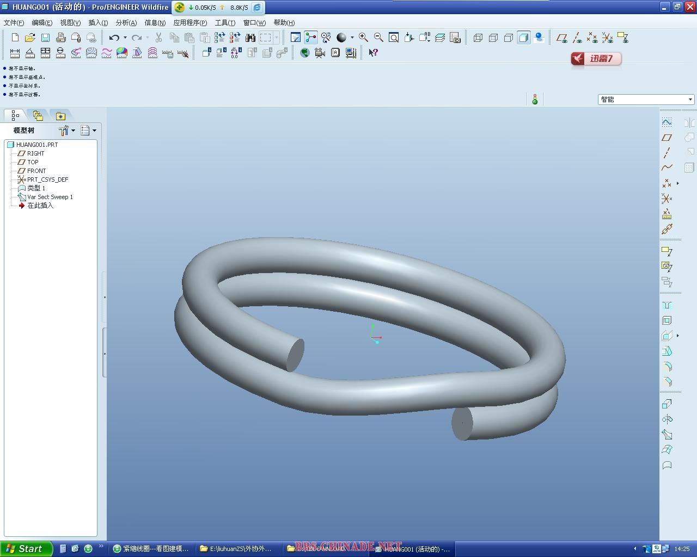This screenshot has width=697, height=557.
Task: Click the binoculars Find icon
Action: 250,38
